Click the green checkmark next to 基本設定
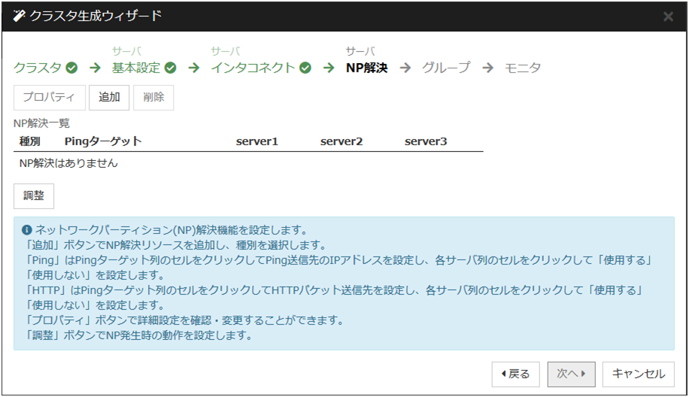The width and height of the screenshot is (689, 397). pos(171,68)
